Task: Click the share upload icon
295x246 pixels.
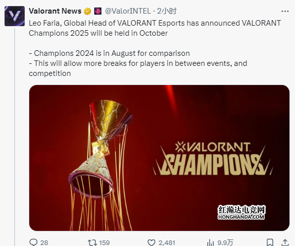Action: [x=285, y=242]
